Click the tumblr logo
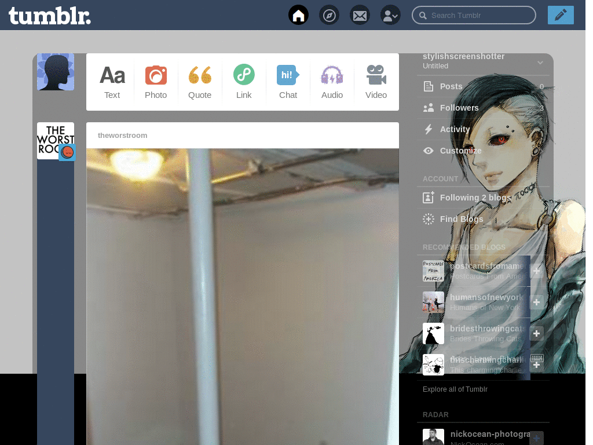 [x=50, y=16]
